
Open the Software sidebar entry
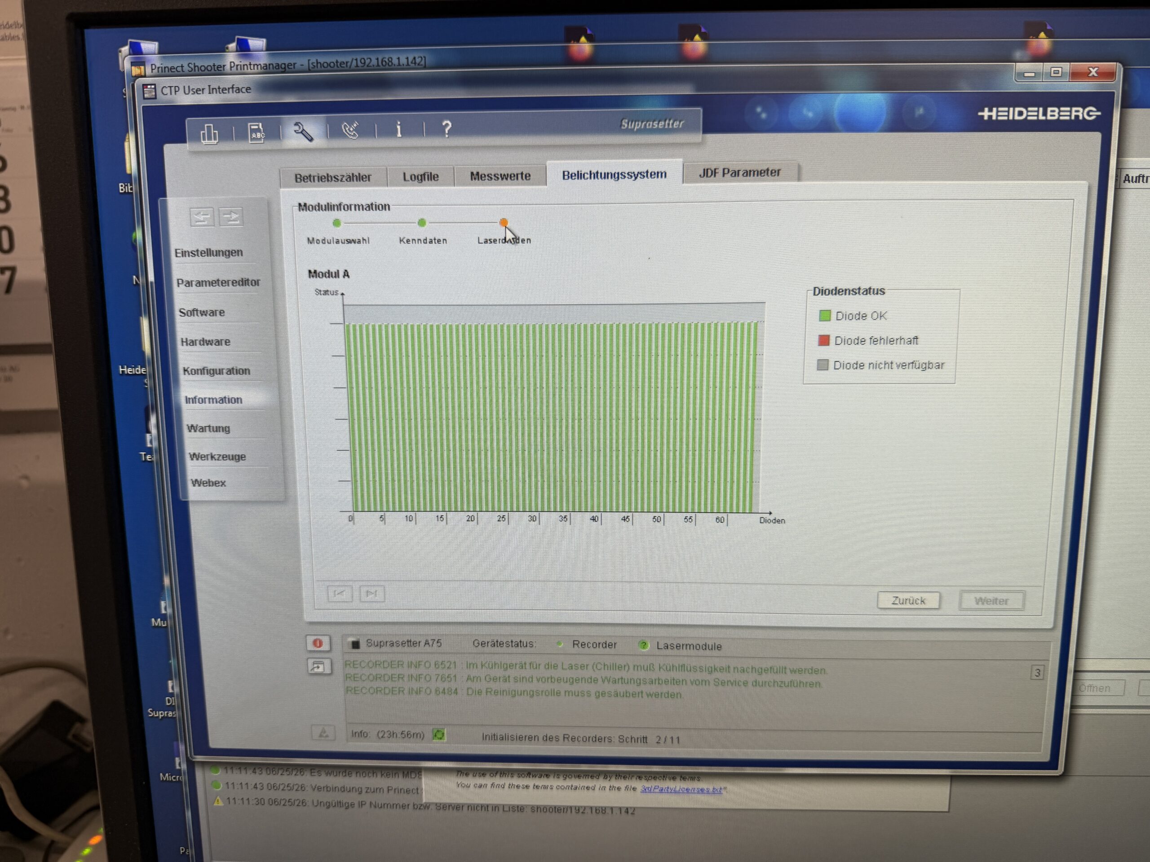202,312
